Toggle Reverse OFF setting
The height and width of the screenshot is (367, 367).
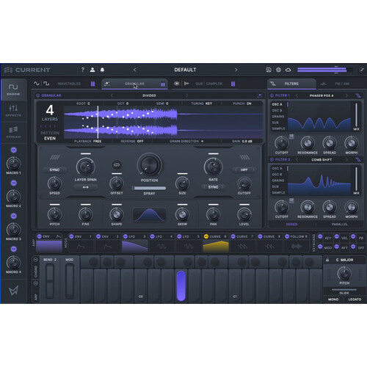point(132,142)
